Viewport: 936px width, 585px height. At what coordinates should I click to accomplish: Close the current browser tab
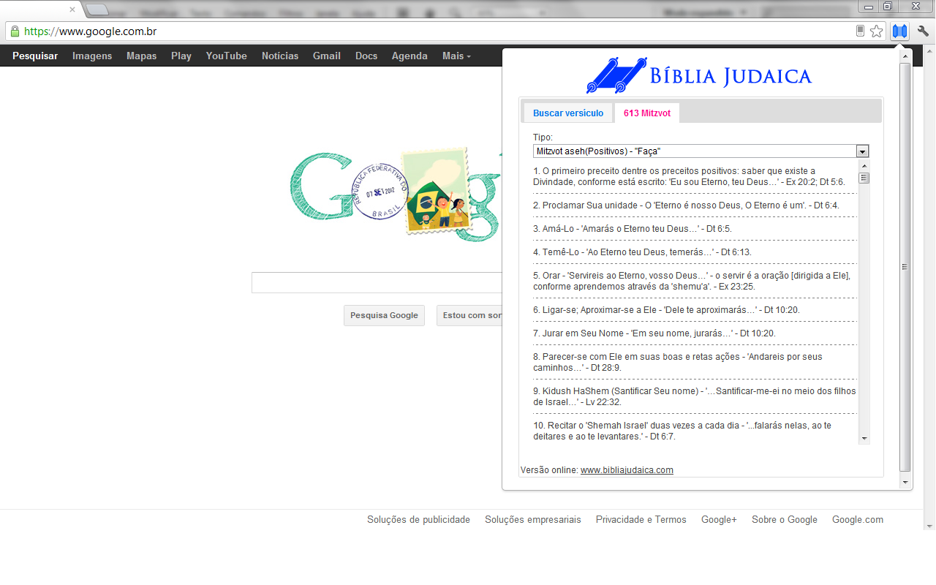72,10
